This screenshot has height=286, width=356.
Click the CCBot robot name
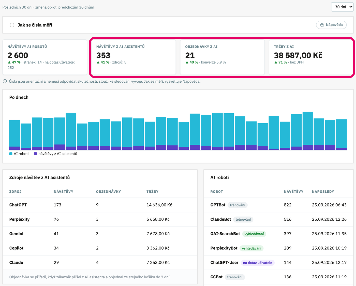pos(217,277)
